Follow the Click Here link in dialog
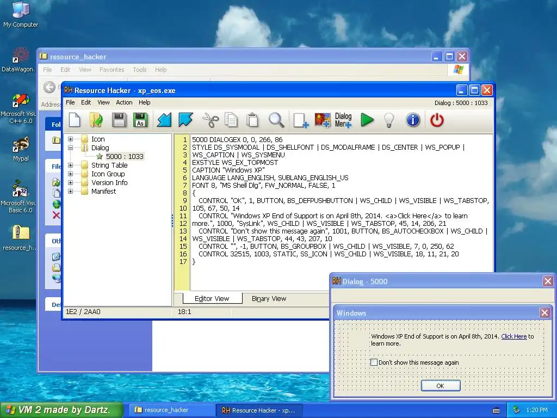 point(513,336)
